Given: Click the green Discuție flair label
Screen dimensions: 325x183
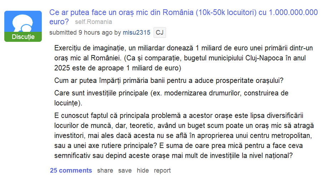Looking at the screenshot, I should [23, 37].
